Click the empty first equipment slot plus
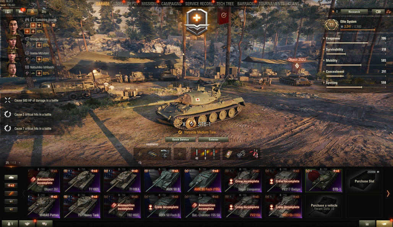Image resolution: width=393 pixels, height=227 pixels. (x=140, y=154)
